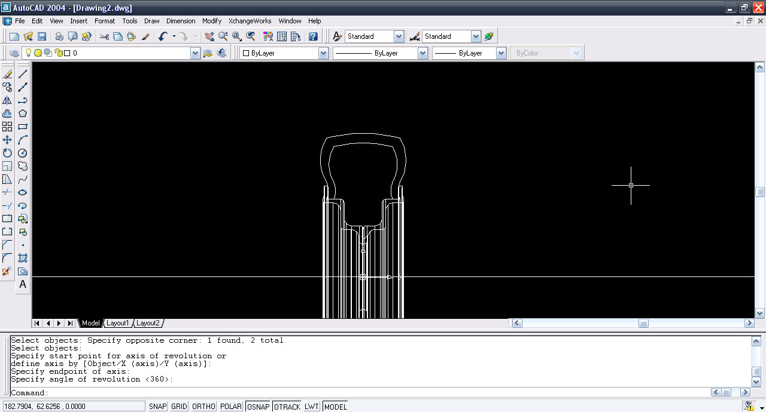Image resolution: width=766 pixels, height=412 pixels.
Task: Select the Line draw tool
Action: (23, 74)
